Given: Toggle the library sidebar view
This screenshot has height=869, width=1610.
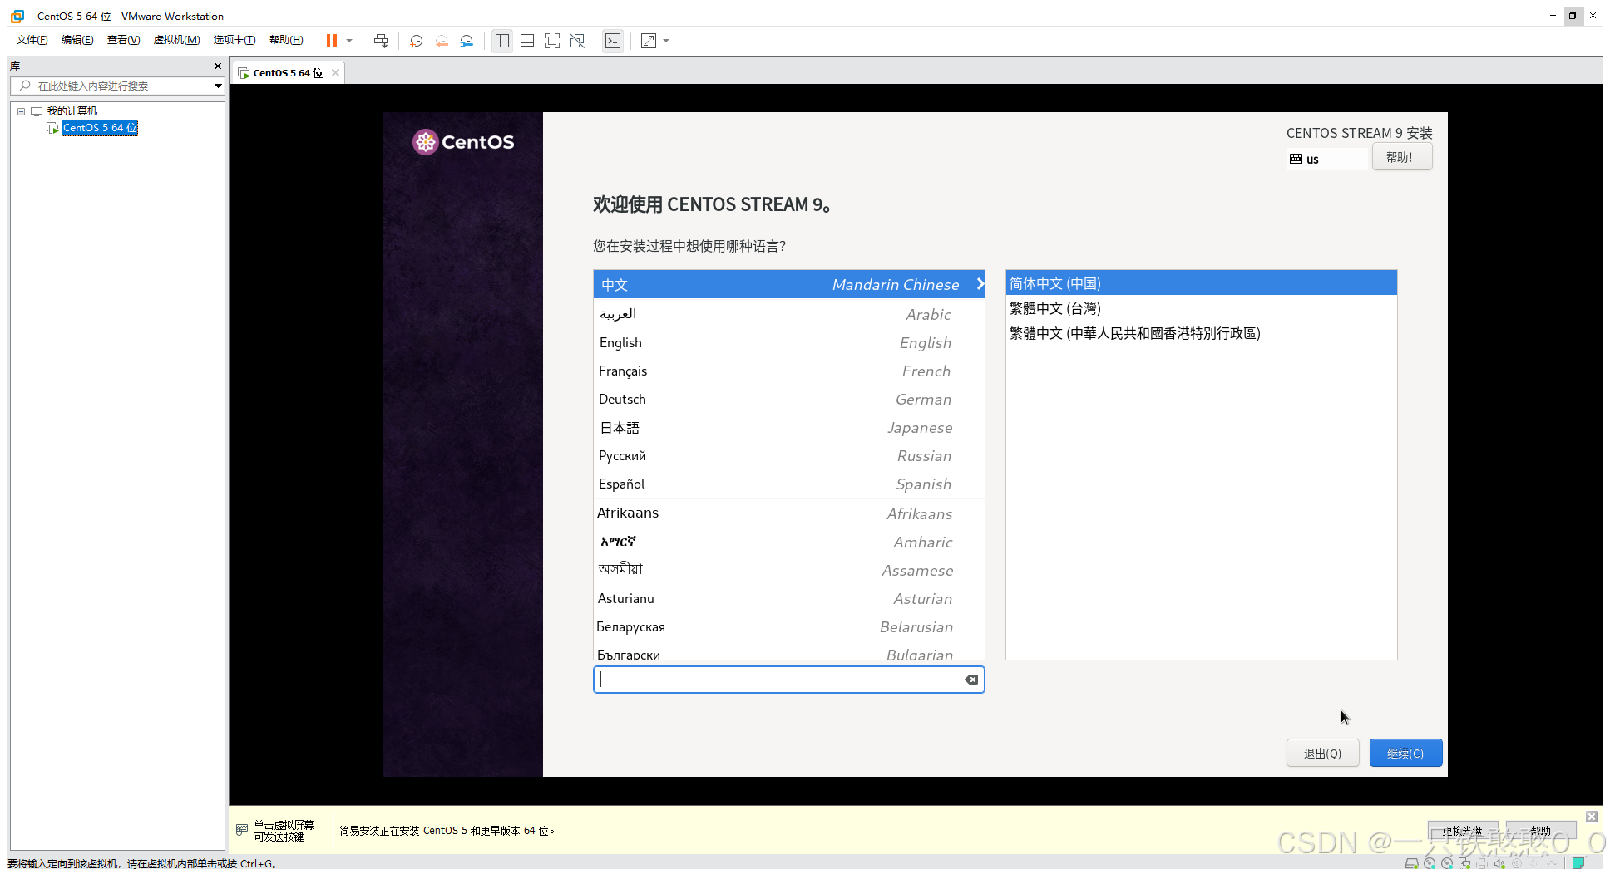Looking at the screenshot, I should click(x=502, y=41).
